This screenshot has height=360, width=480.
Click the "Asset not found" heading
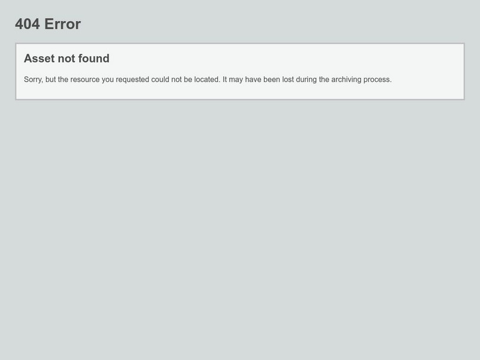click(67, 58)
